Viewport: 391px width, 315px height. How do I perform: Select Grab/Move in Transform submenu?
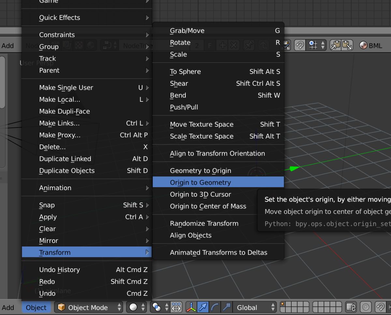(218, 31)
